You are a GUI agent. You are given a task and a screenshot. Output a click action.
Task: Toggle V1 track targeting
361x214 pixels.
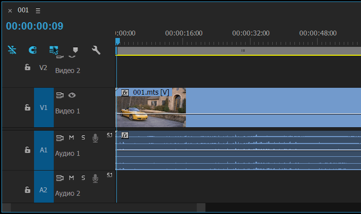(44, 107)
